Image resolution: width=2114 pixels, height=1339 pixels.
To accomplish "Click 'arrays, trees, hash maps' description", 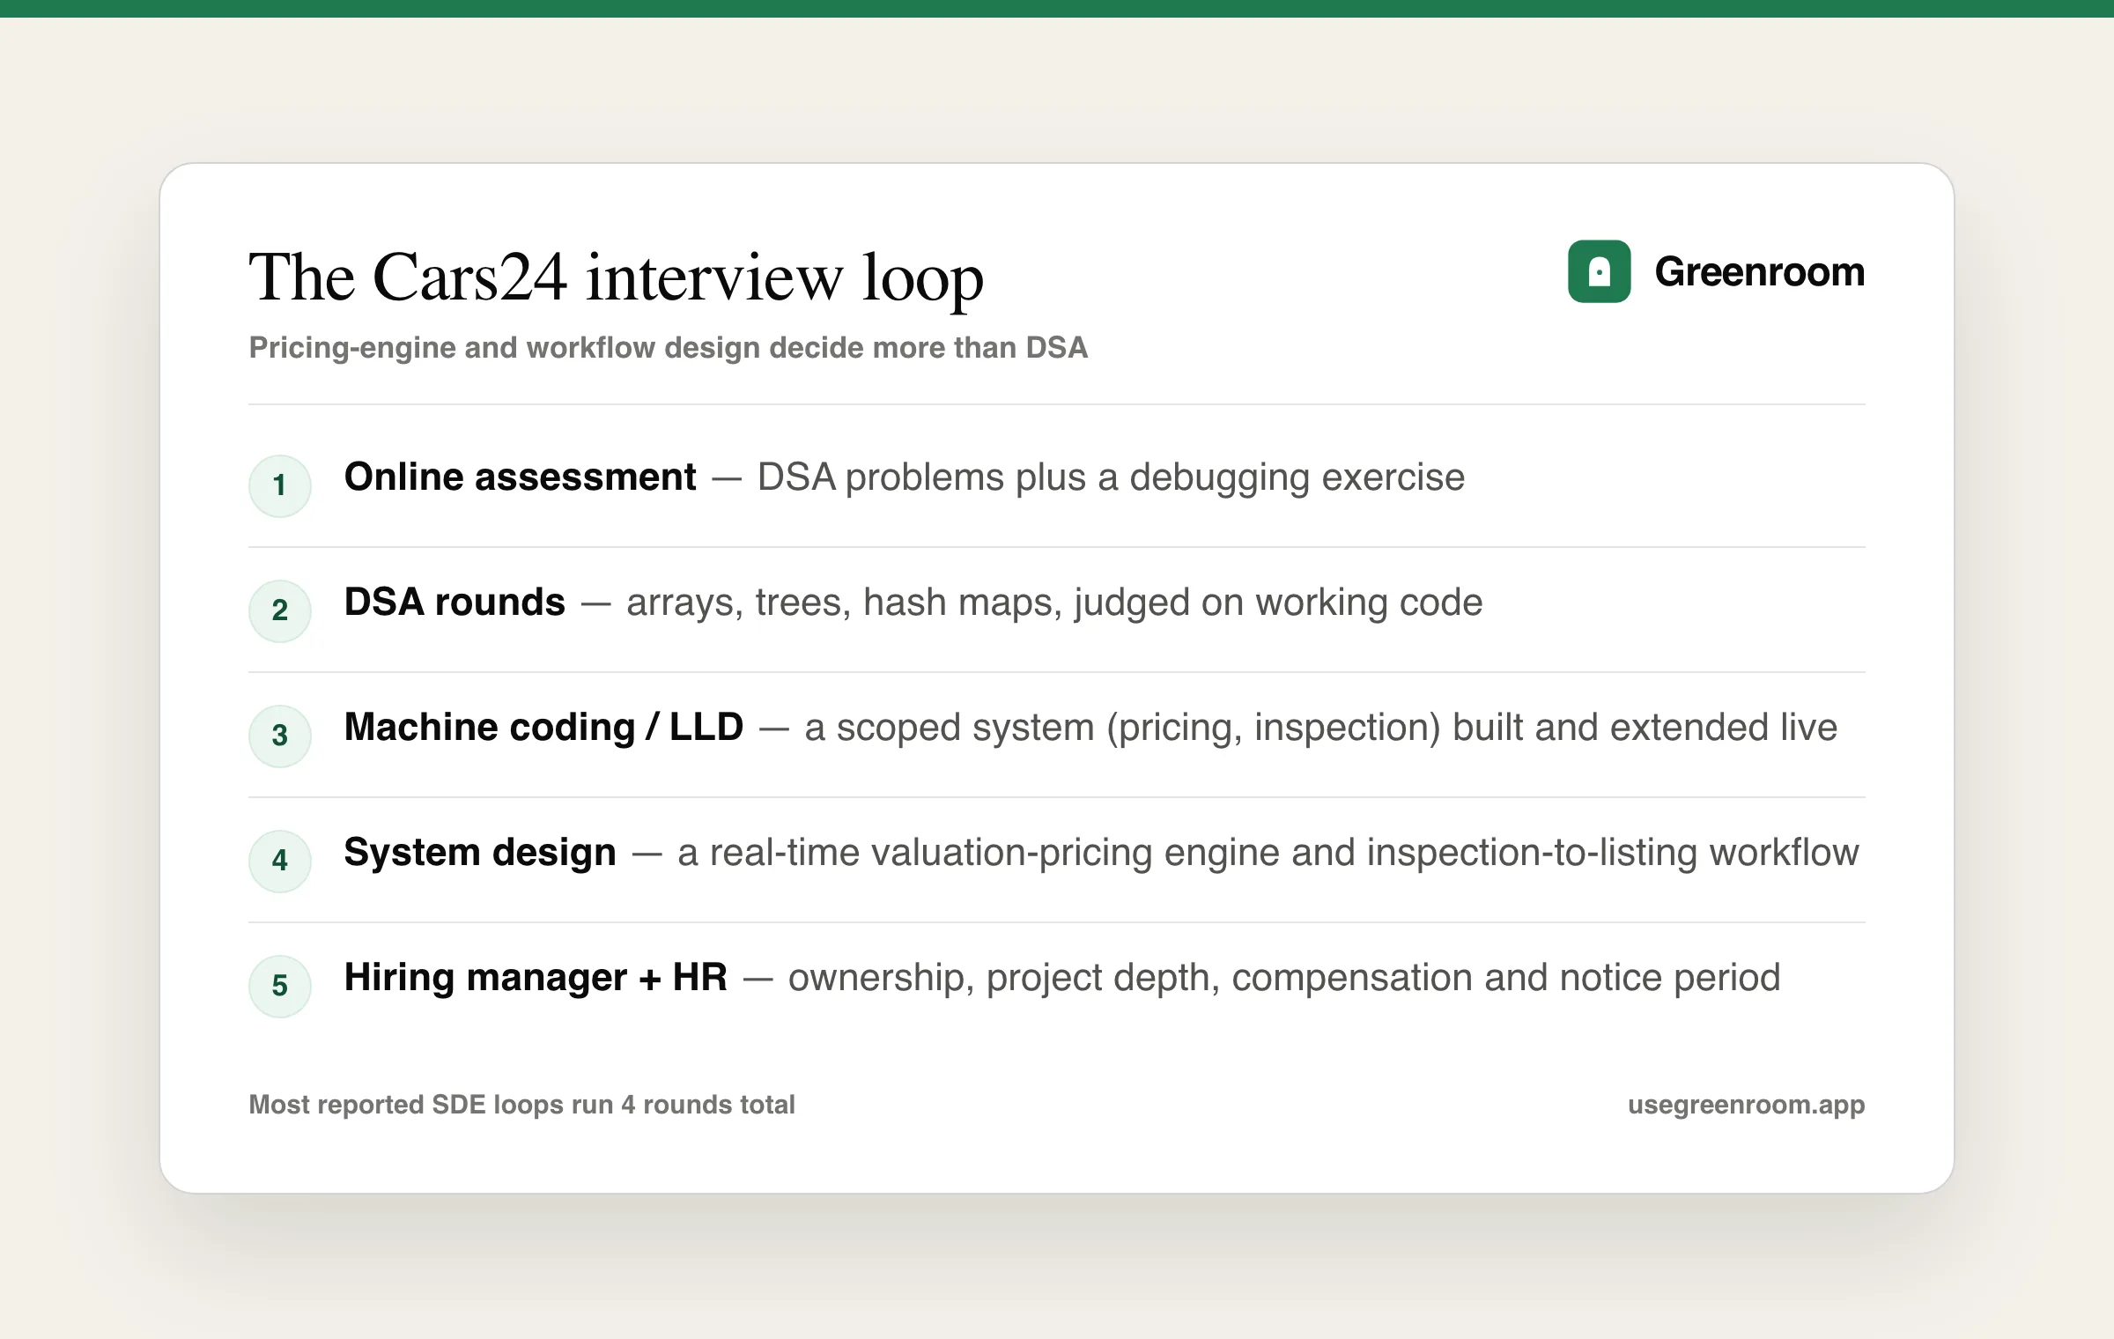I will click(x=1054, y=603).
